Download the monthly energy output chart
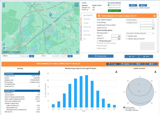The height and width of the screenshot is (115, 160). 116,72
